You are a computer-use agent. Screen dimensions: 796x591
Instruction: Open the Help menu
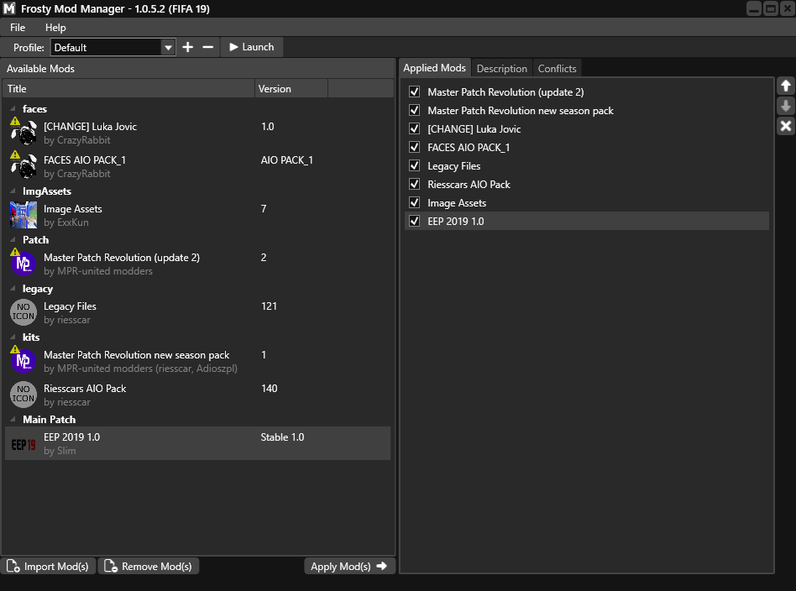coord(55,28)
